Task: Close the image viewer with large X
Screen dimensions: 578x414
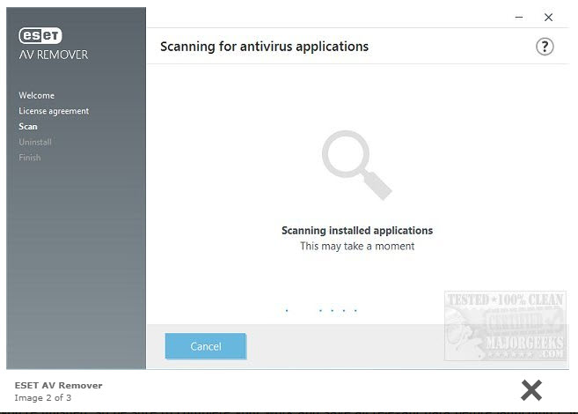Action: pyautogui.click(x=530, y=389)
